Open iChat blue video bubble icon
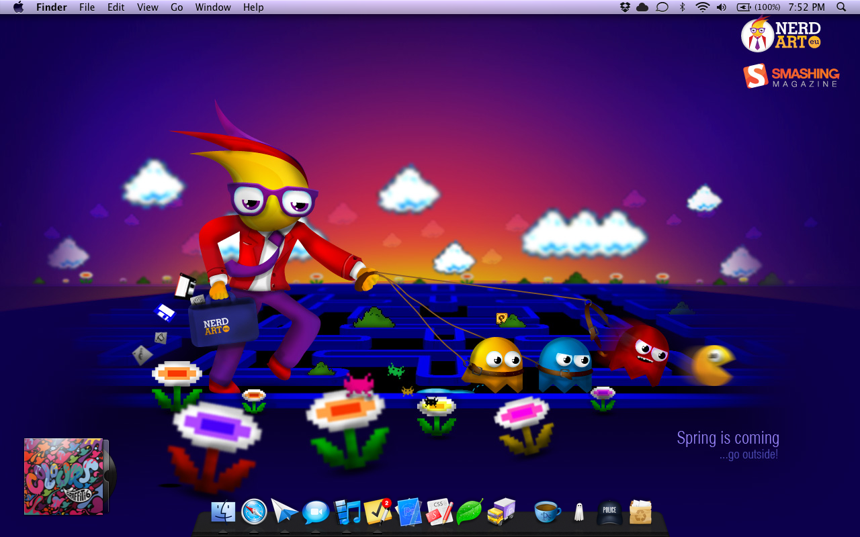This screenshot has width=860, height=537. (x=316, y=512)
